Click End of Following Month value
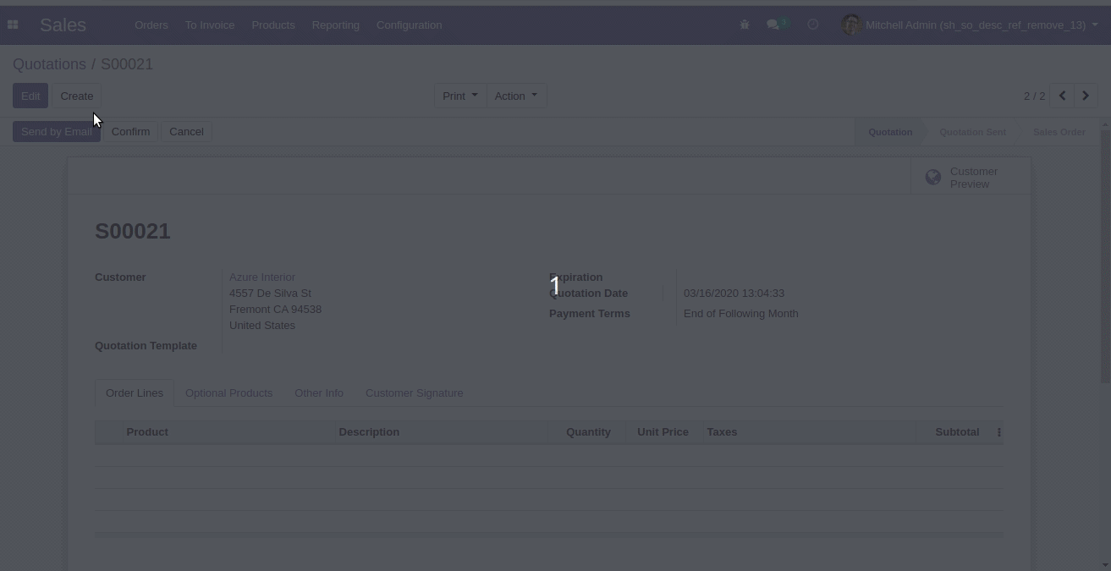Image resolution: width=1111 pixels, height=571 pixels. [741, 313]
